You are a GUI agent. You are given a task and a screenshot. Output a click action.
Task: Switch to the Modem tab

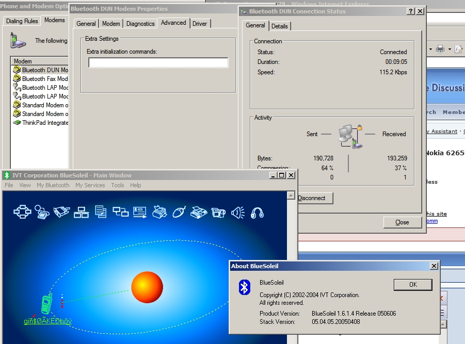coord(111,24)
